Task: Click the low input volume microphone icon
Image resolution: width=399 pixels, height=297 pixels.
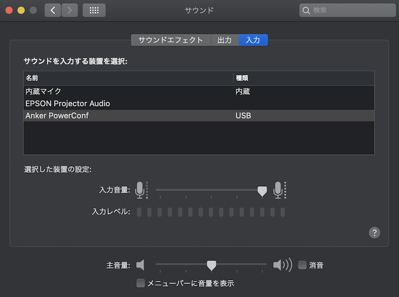Action: 142,190
